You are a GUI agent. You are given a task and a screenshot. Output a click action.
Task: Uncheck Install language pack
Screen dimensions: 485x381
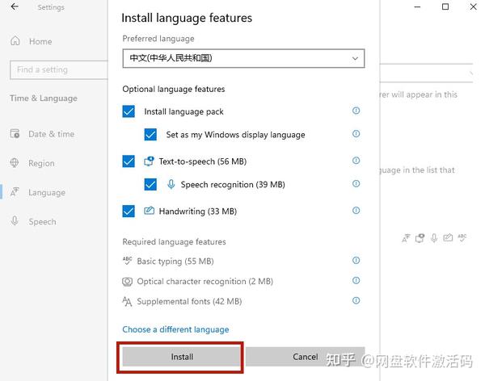click(x=129, y=111)
